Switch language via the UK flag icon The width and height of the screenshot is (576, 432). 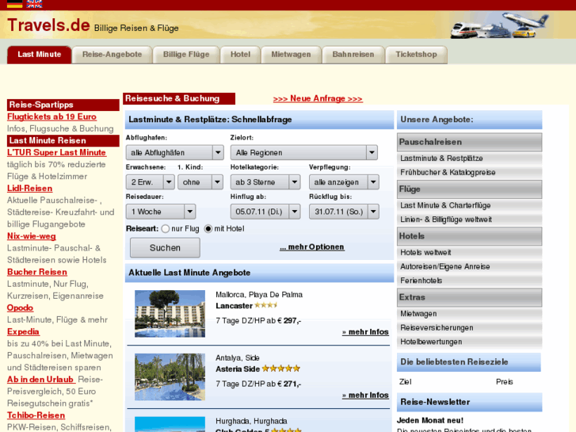click(x=34, y=4)
